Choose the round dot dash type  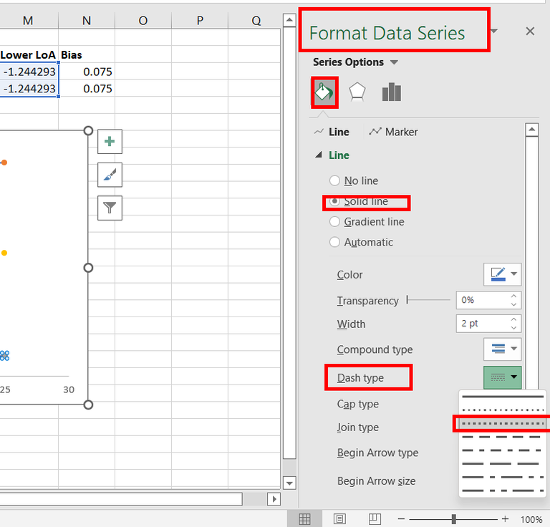pyautogui.click(x=503, y=410)
